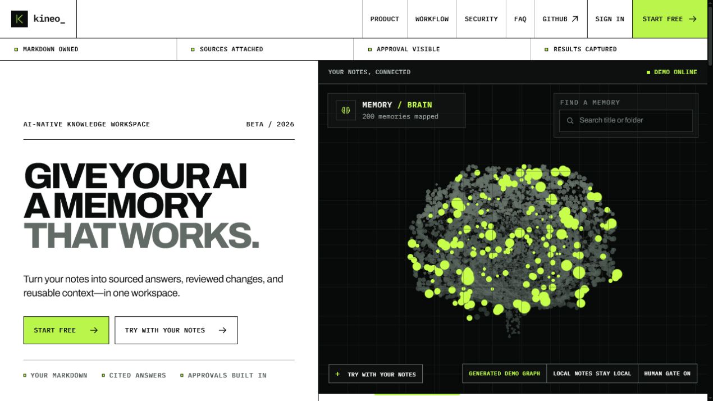Click the Beta / 2026 label
The image size is (713, 401).
pyautogui.click(x=270, y=124)
